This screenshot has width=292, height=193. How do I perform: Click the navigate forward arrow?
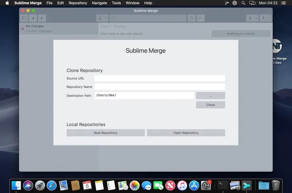[42, 18]
